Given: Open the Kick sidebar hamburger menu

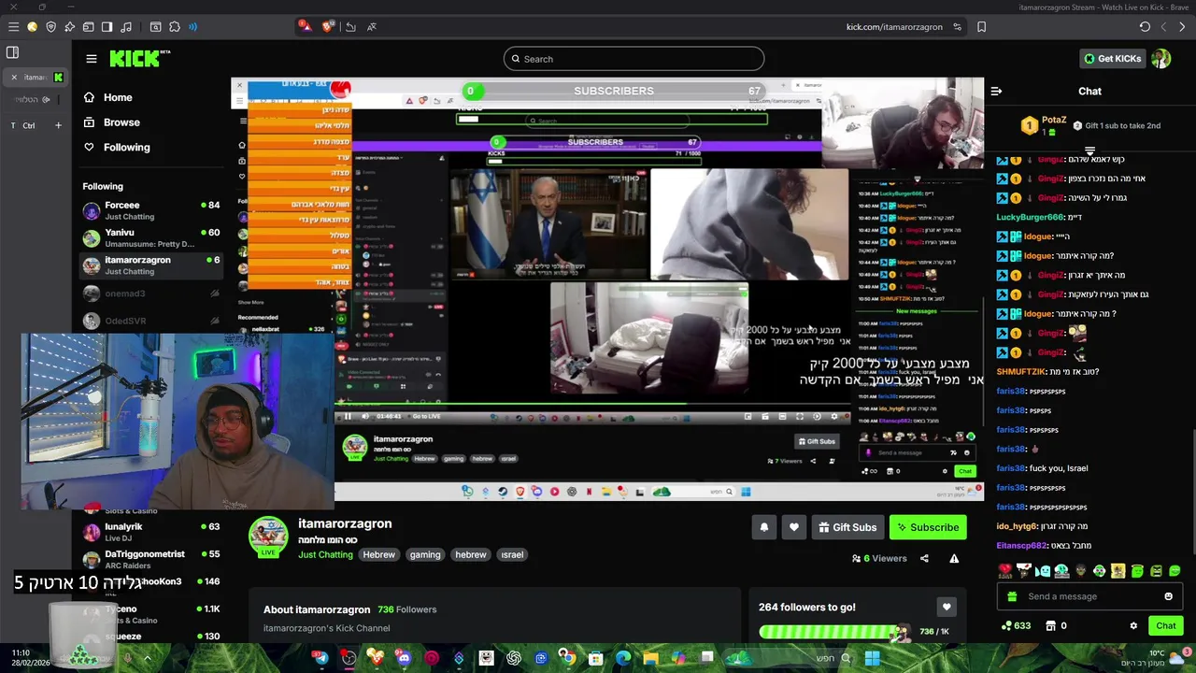Looking at the screenshot, I should click(92, 58).
